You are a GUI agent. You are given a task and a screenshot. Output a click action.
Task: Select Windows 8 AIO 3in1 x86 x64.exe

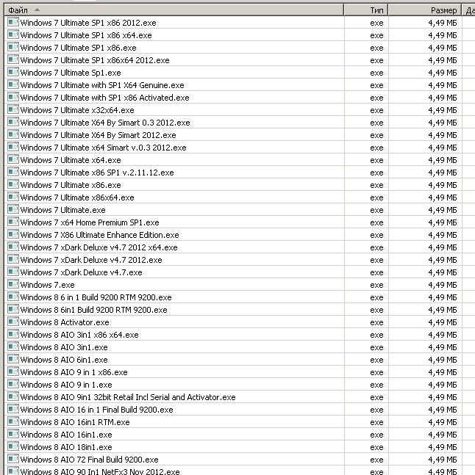point(79,335)
